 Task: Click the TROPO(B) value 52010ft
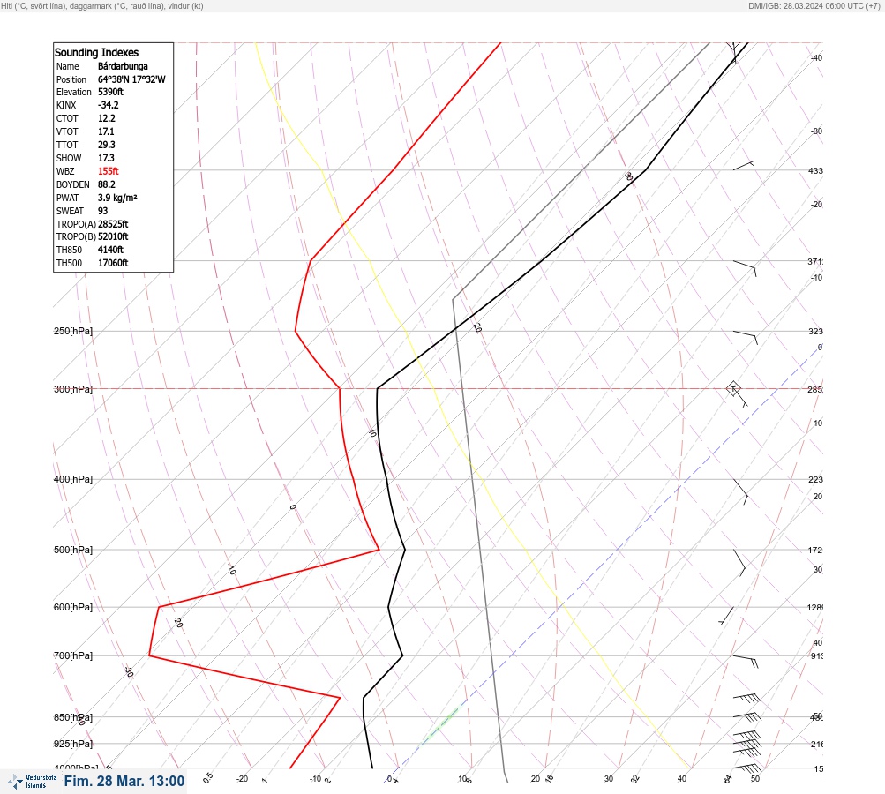pos(113,236)
